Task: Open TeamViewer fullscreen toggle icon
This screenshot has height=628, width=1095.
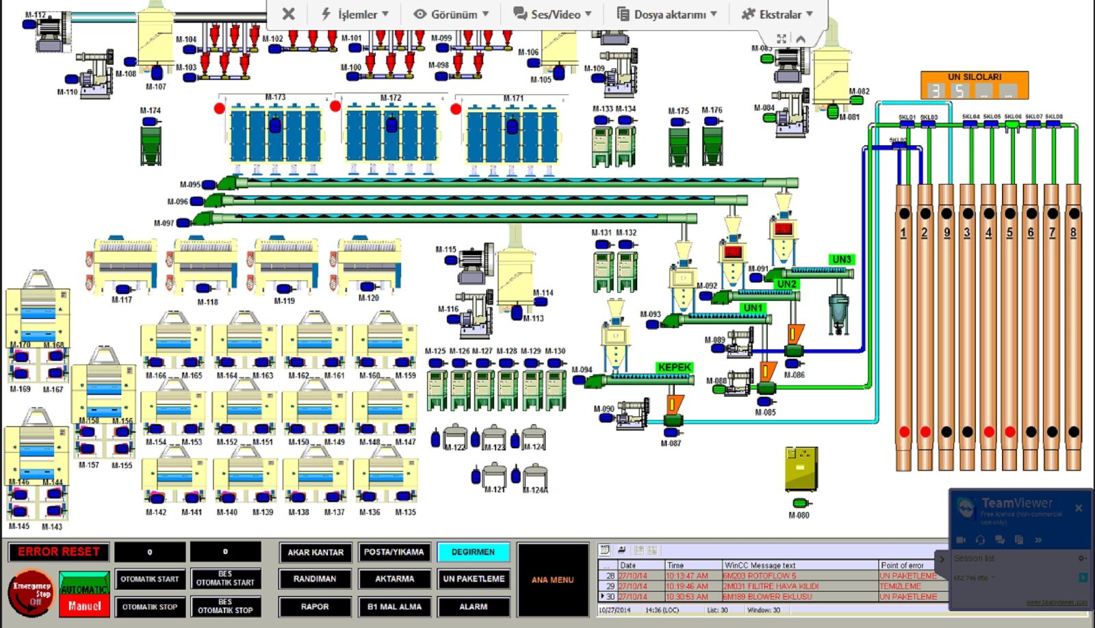Action: coord(781,39)
